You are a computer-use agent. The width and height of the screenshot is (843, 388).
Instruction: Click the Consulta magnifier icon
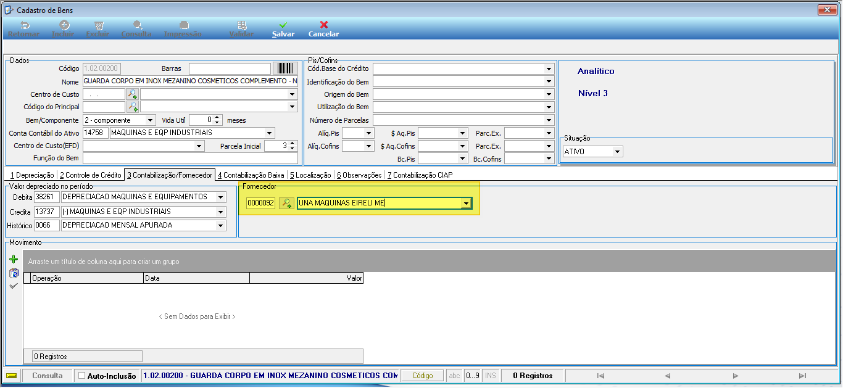pos(137,25)
